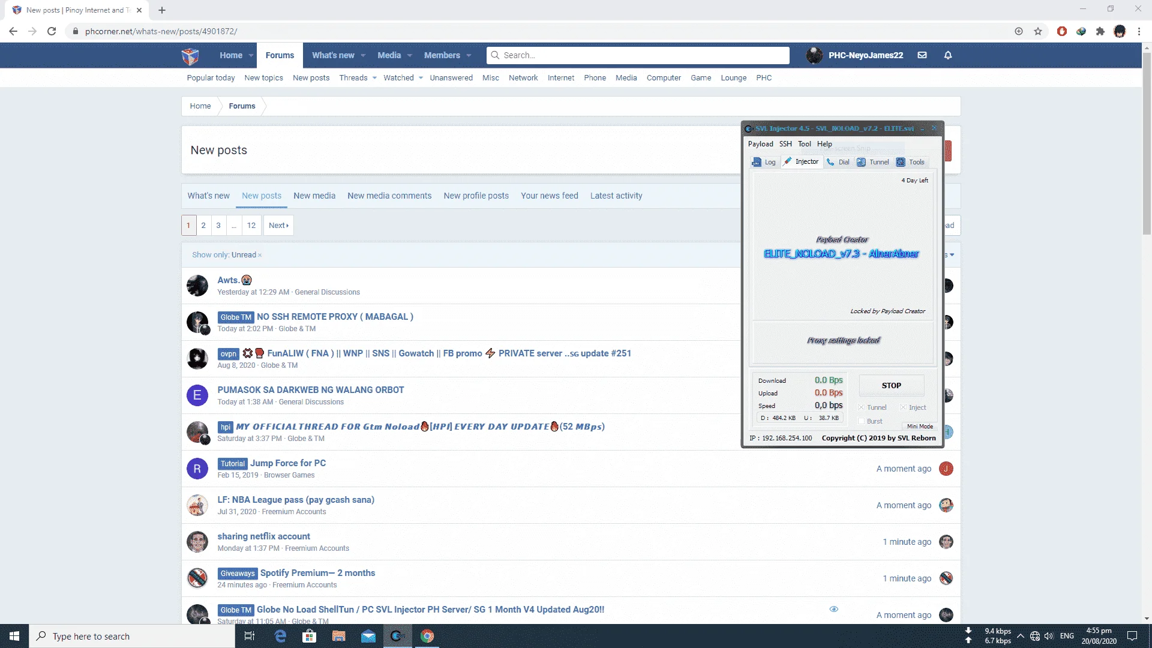1152x648 pixels.
Task: Click the Globe TM prefix label on NO SSH thread
Action: click(x=235, y=317)
